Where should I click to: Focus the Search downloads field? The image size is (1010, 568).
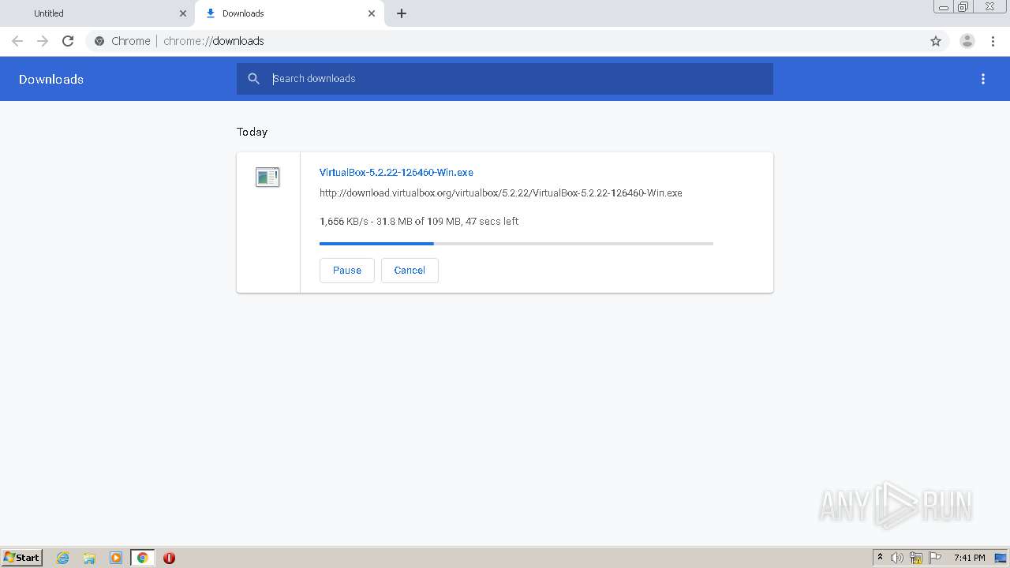click(505, 79)
